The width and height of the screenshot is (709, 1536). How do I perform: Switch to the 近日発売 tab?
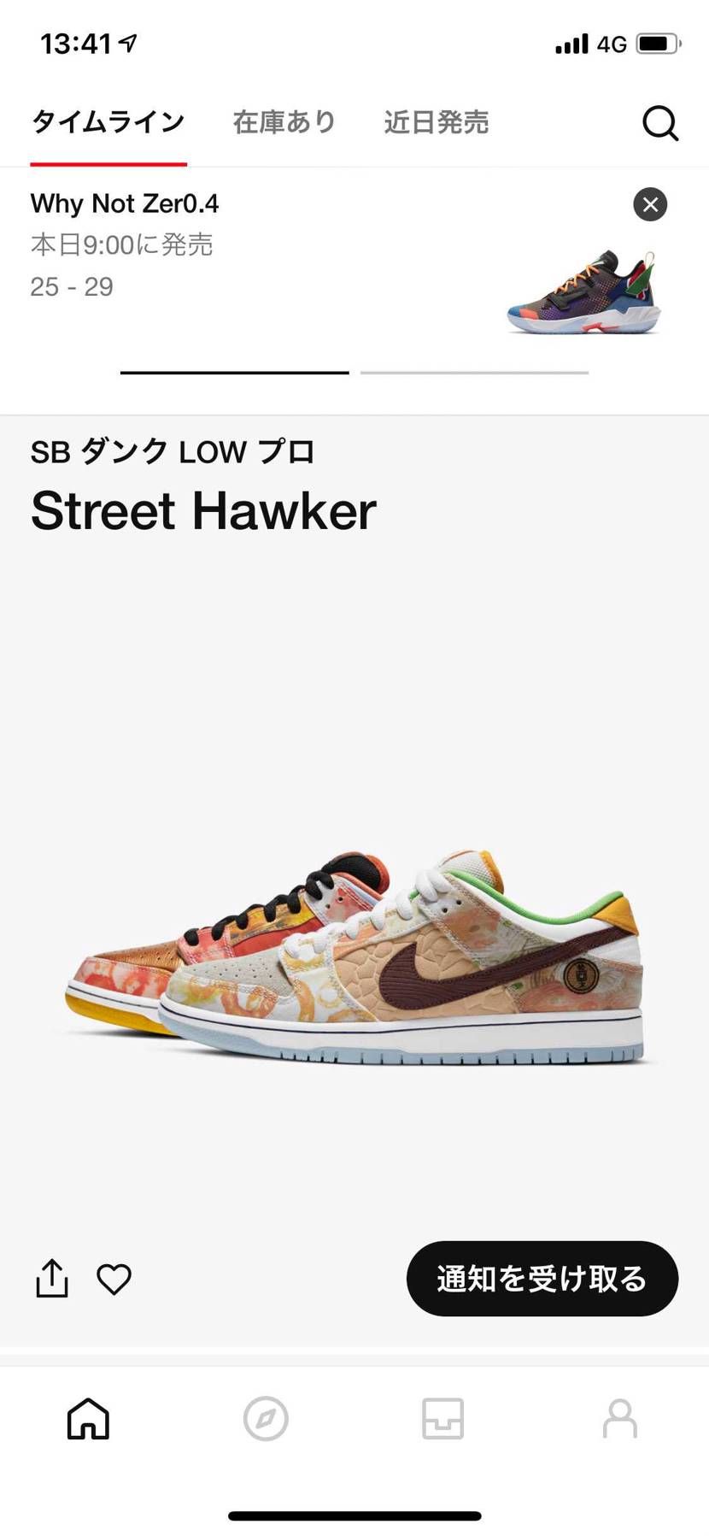click(437, 122)
